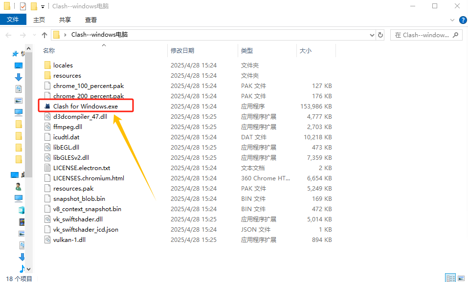The height and width of the screenshot is (282, 468).
Task: Click the blue Help question mark icon
Action: click(x=463, y=20)
